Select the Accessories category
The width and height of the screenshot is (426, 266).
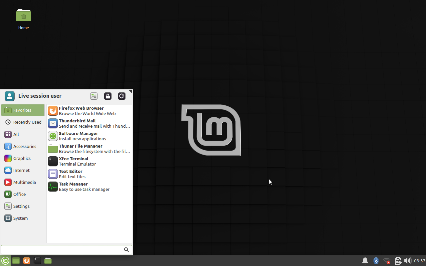[23, 146]
